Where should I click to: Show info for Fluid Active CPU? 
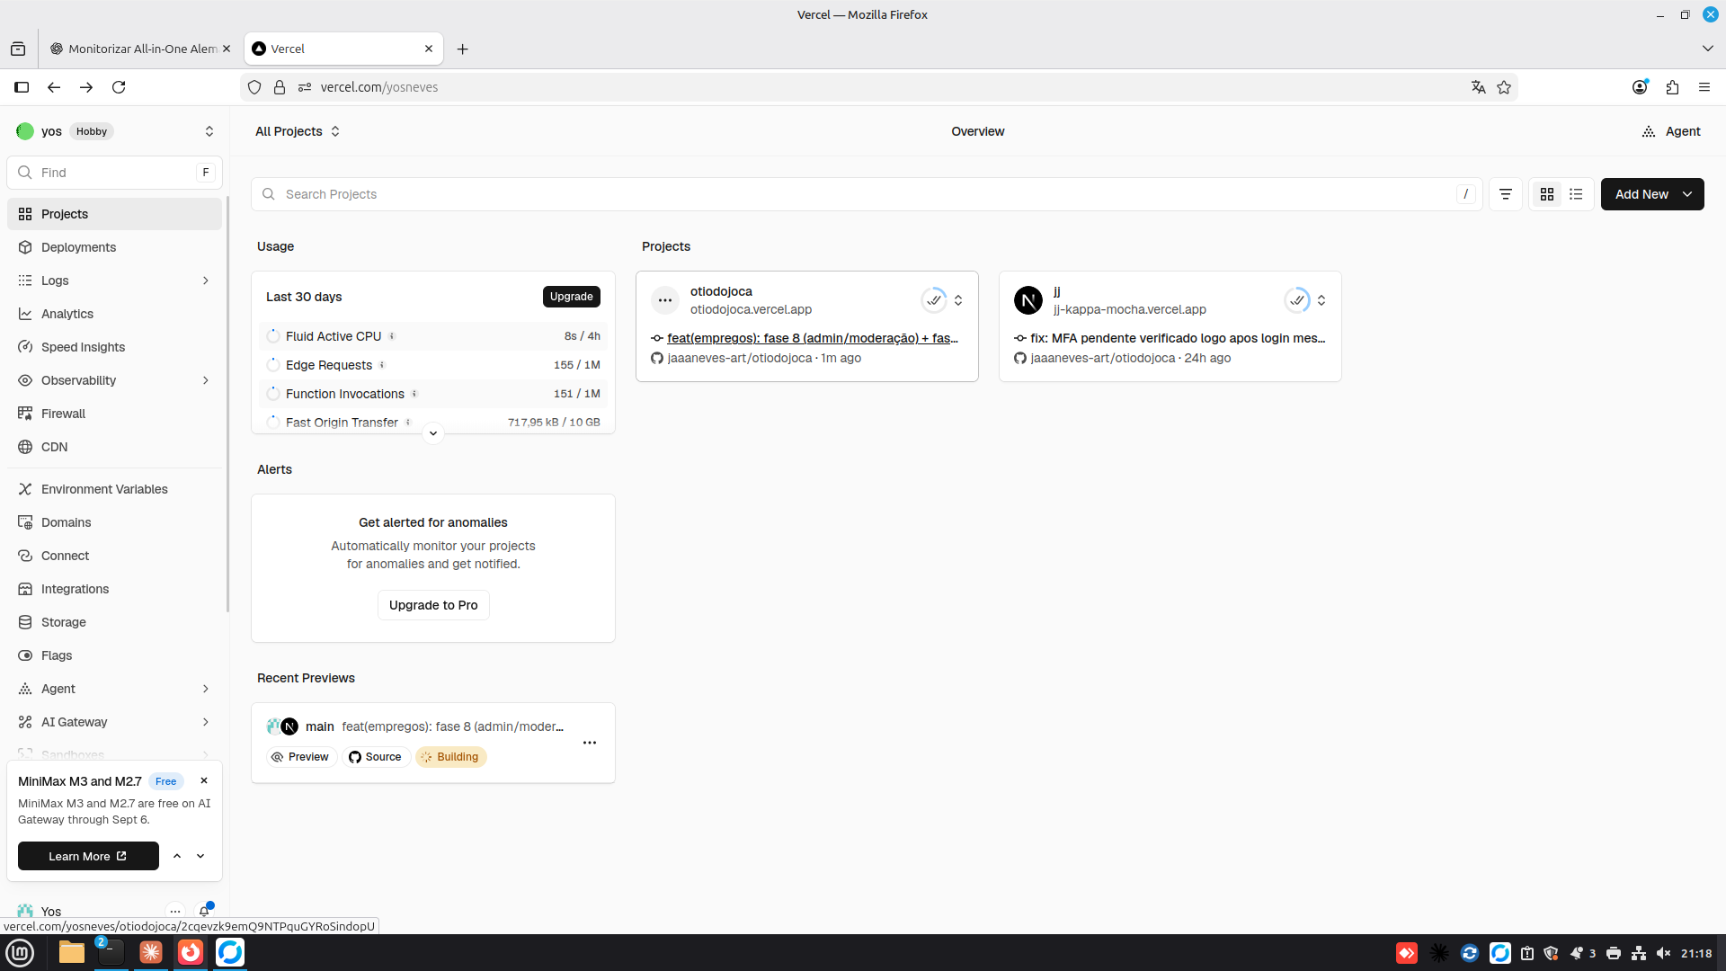[x=392, y=336]
